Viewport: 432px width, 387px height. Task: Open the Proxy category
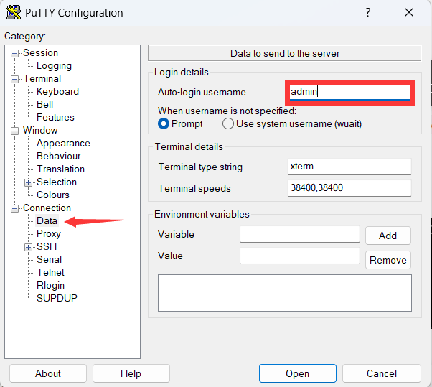[49, 234]
